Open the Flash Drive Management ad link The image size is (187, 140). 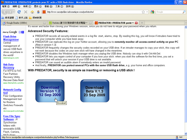coord(11,38)
